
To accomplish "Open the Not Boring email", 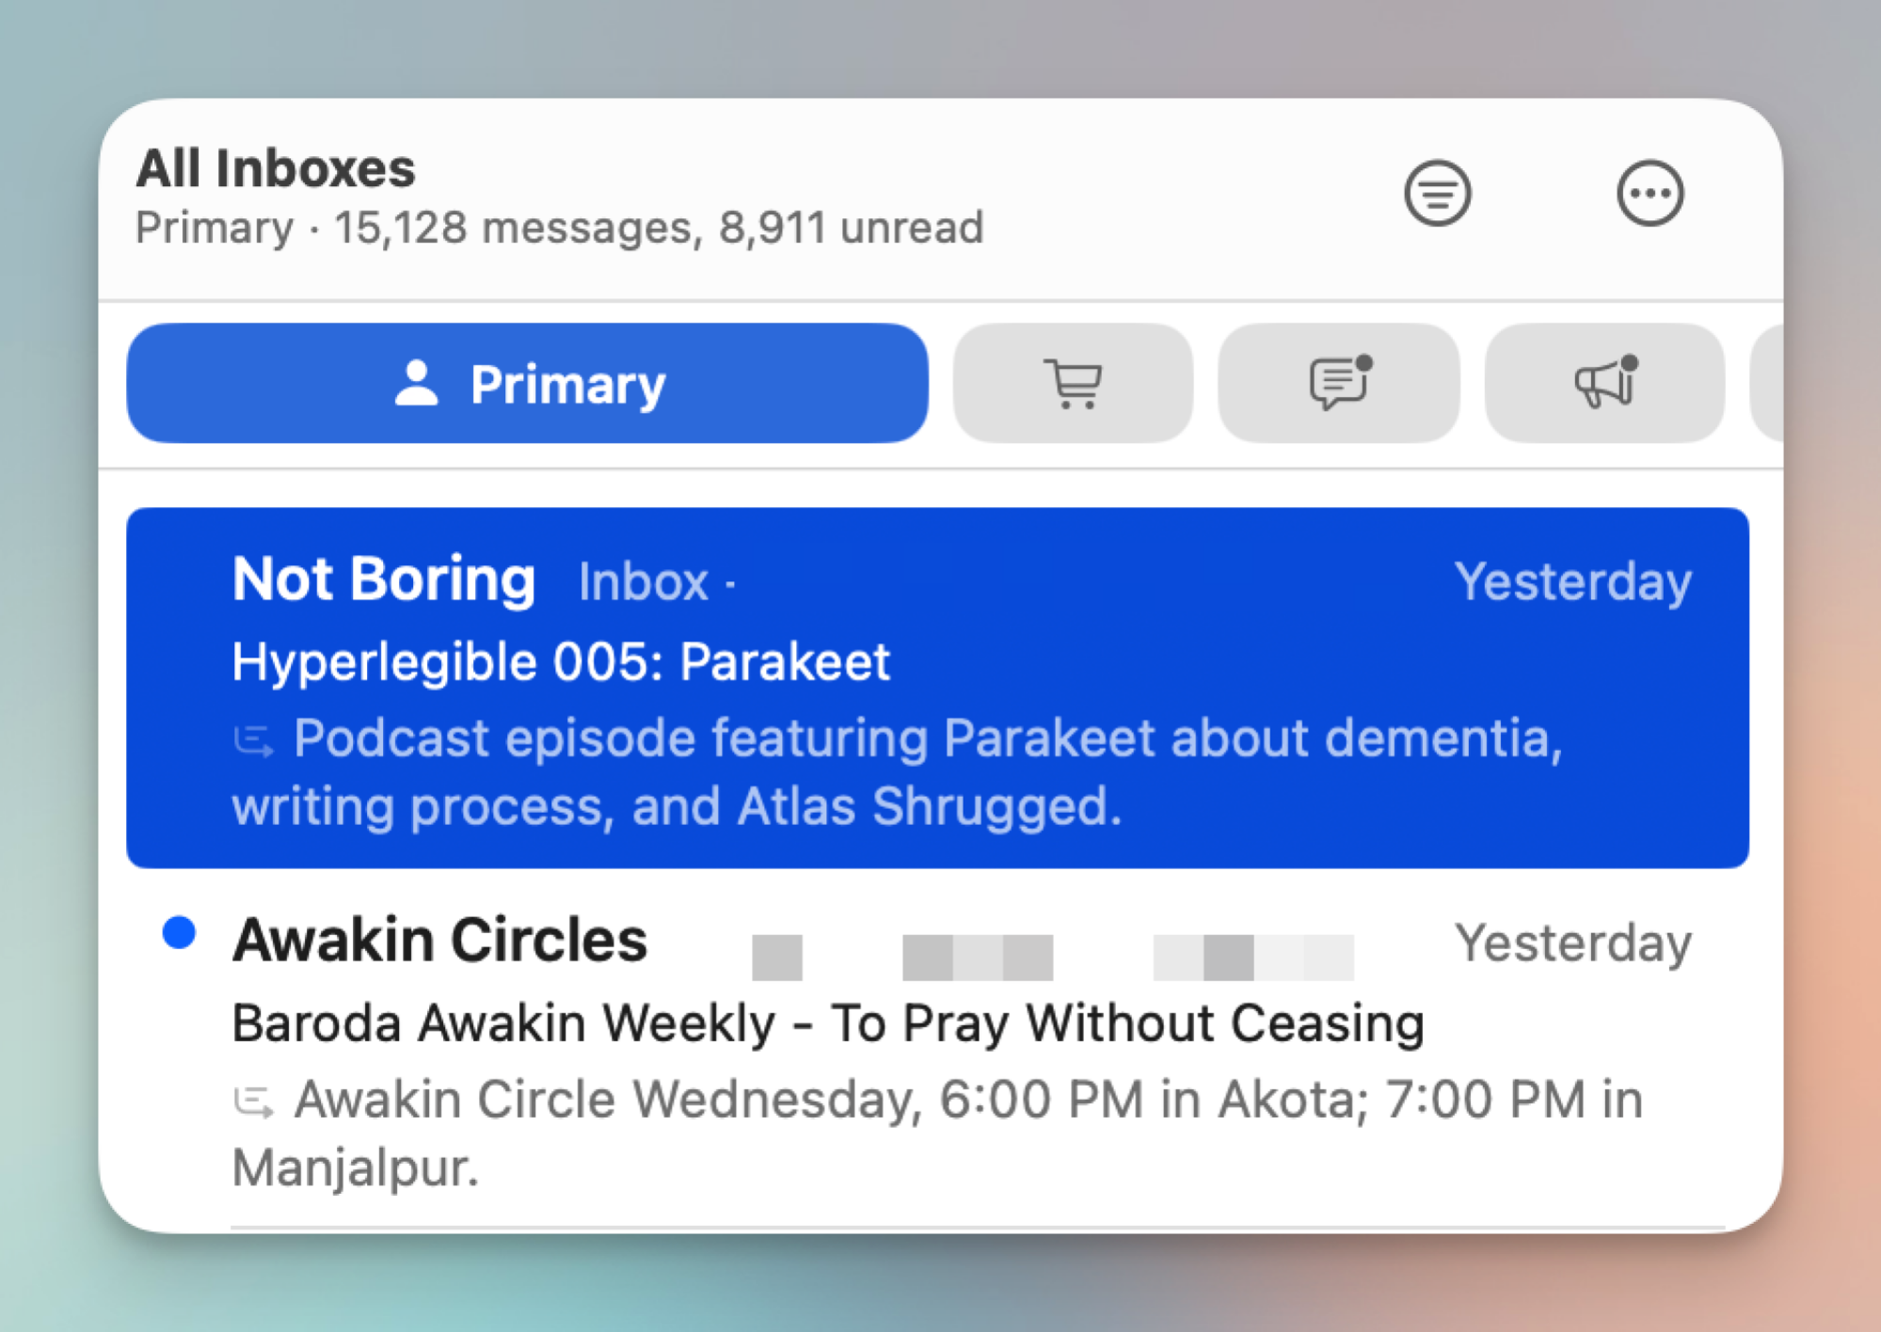I will pos(937,688).
